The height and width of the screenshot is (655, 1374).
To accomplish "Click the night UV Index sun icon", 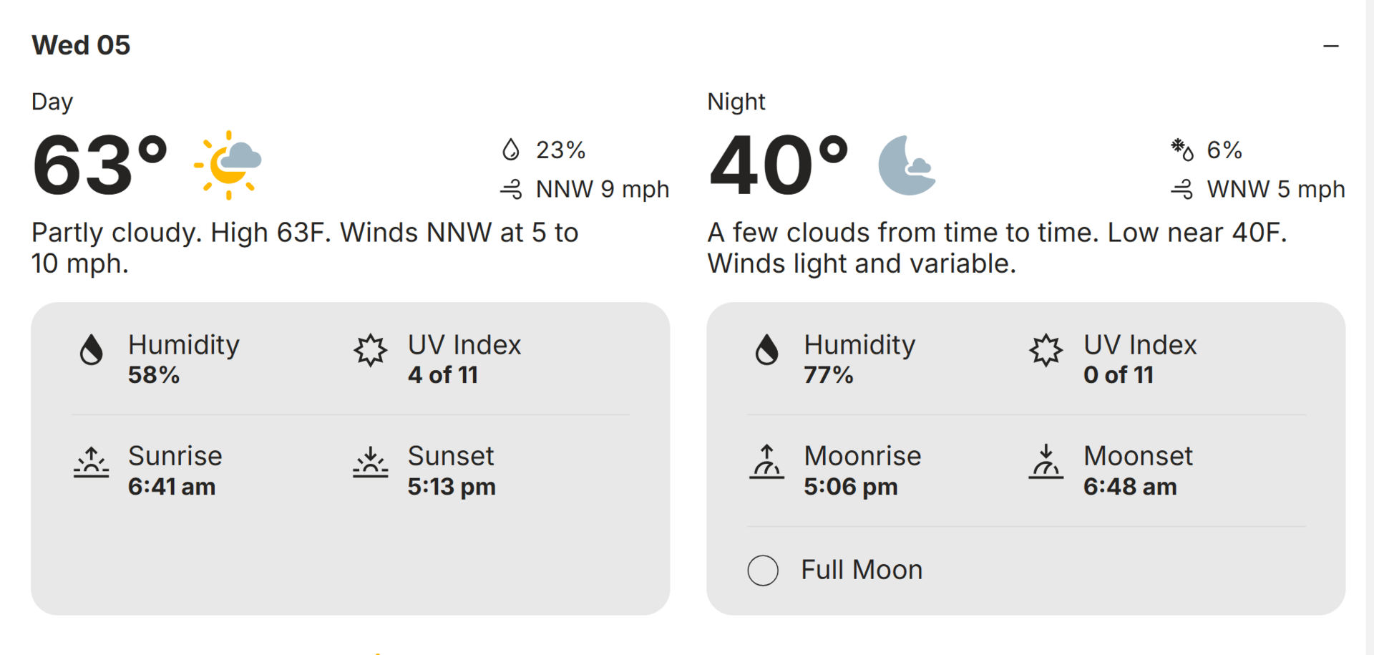I will tap(1046, 350).
